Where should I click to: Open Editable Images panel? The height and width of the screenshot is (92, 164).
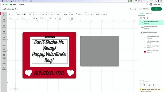click(4, 56)
